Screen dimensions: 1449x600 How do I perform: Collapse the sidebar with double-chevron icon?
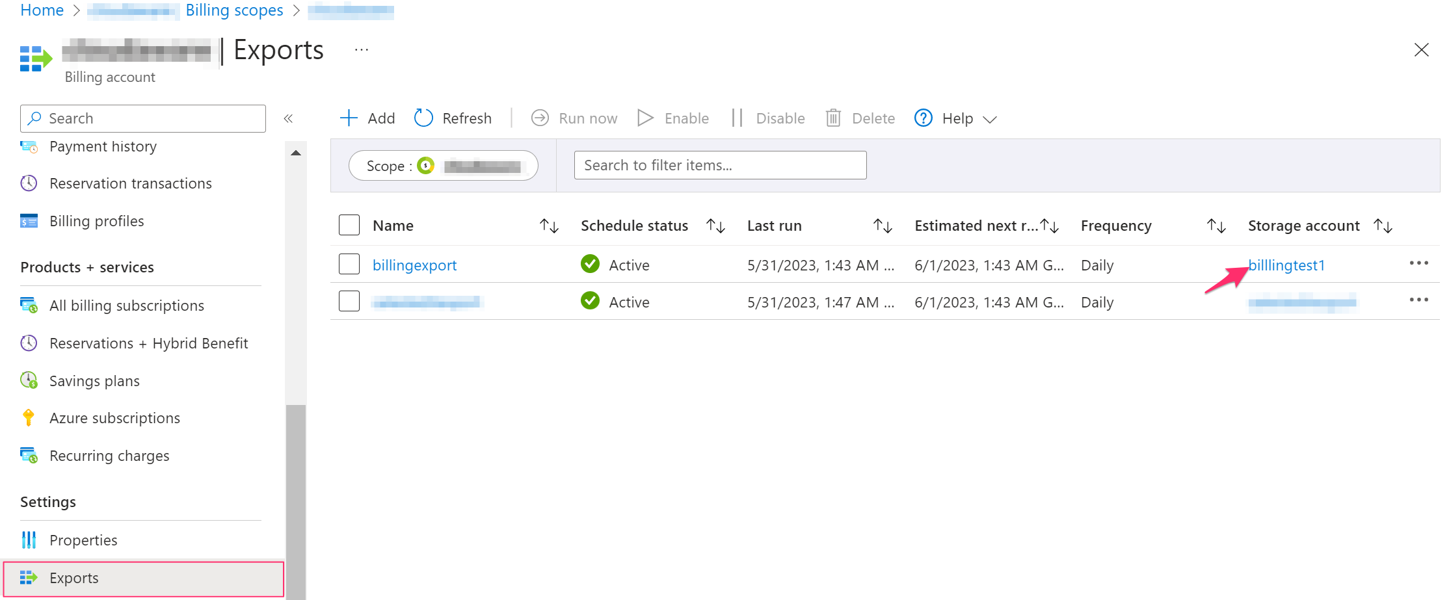click(289, 118)
